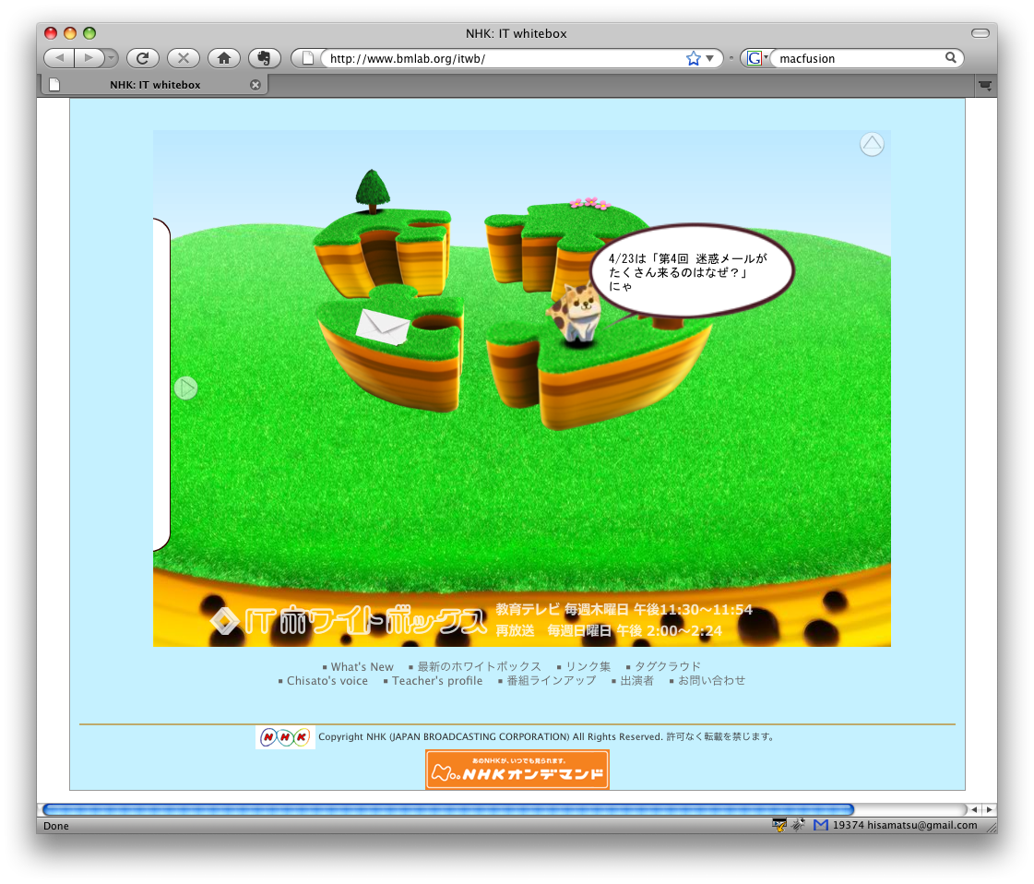Stop loading the page with the X icon
Image resolution: width=1034 pixels, height=884 pixels.
tap(183, 57)
